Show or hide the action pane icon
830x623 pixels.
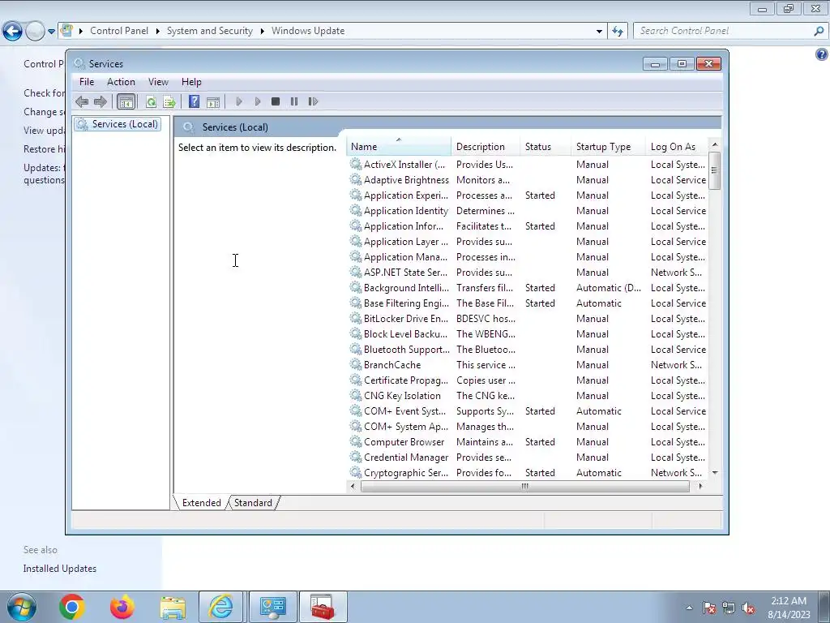pyautogui.click(x=213, y=101)
